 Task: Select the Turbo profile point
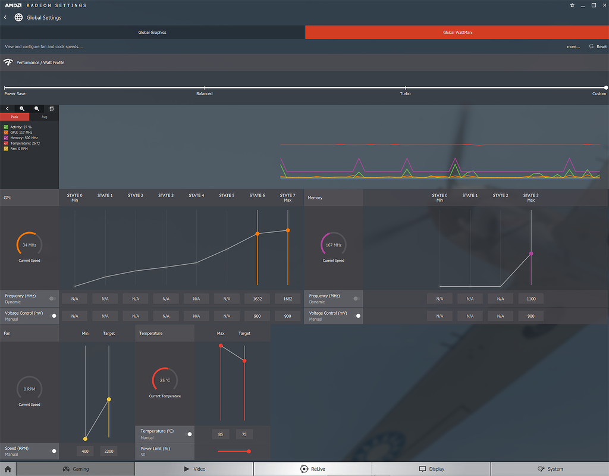pyautogui.click(x=406, y=88)
